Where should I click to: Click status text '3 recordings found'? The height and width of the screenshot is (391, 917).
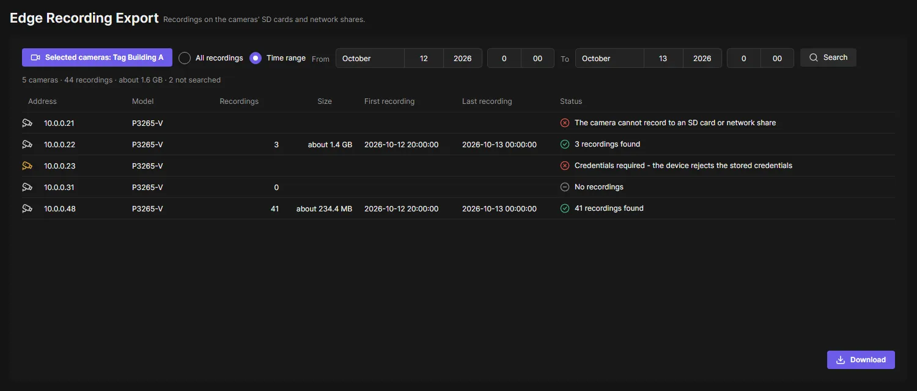tap(608, 144)
